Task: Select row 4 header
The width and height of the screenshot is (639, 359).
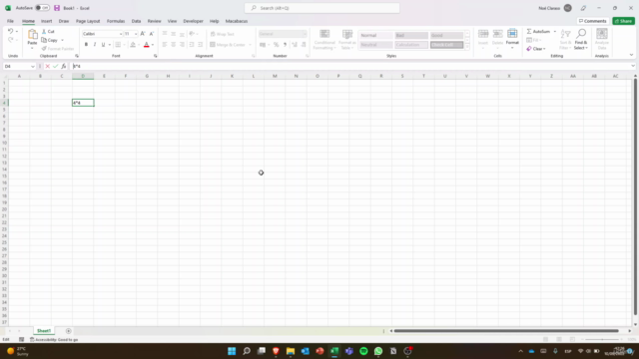Action: pos(4,103)
